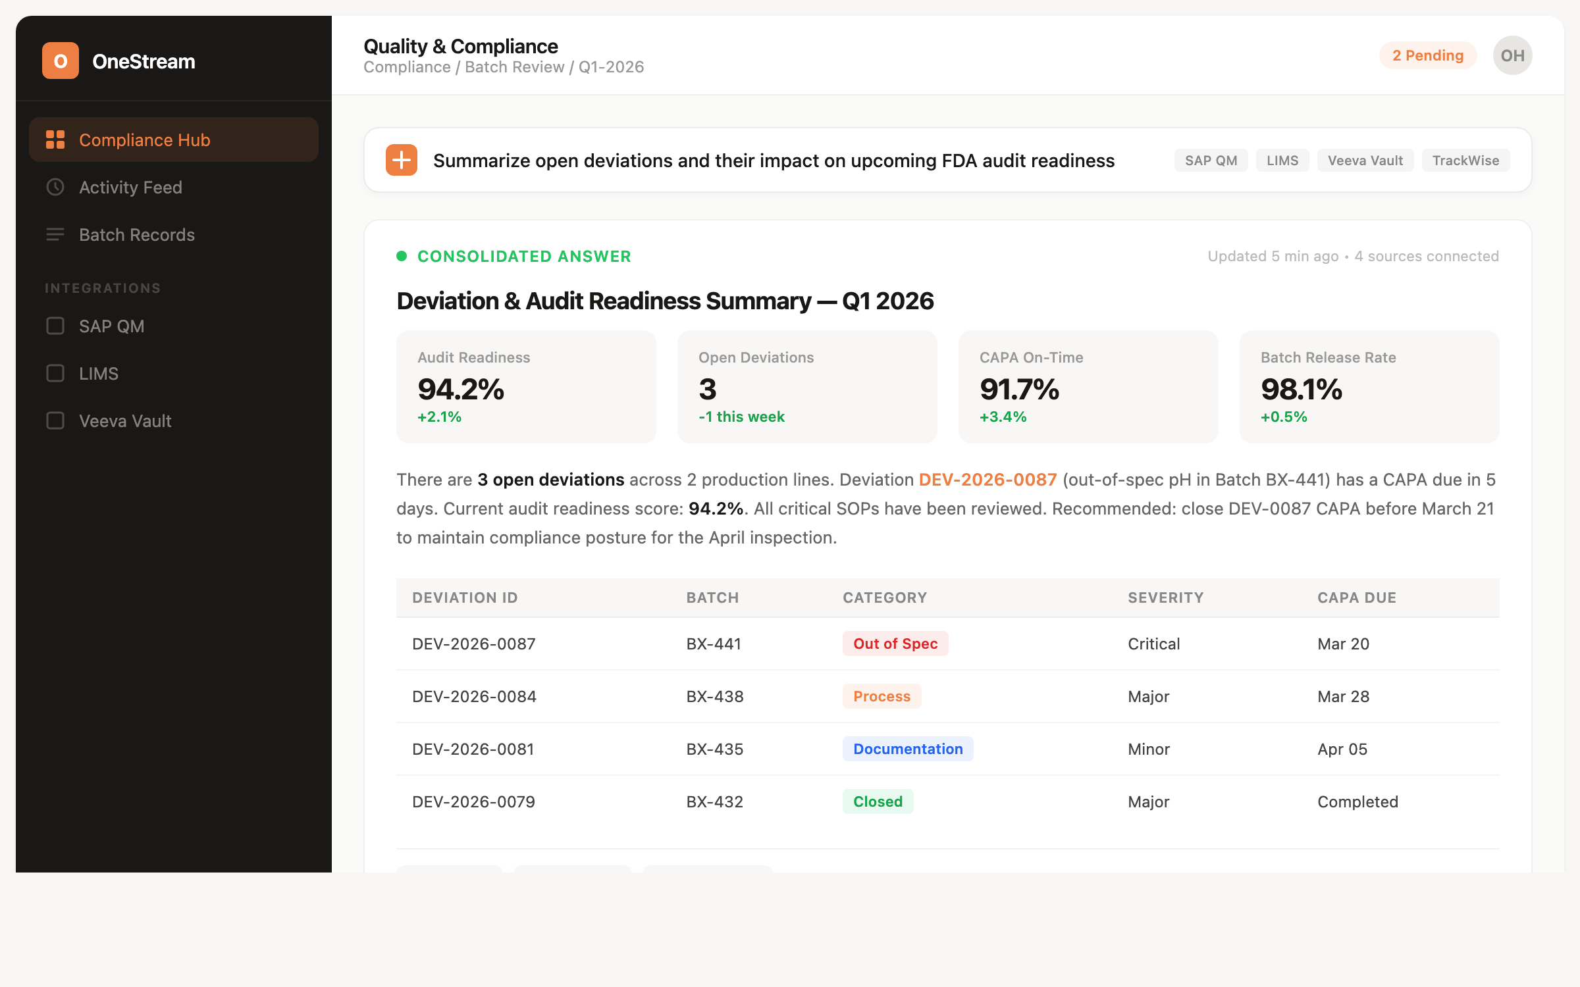The width and height of the screenshot is (1580, 987).
Task: Select the Veeva Vault source chip
Action: pyautogui.click(x=1365, y=161)
